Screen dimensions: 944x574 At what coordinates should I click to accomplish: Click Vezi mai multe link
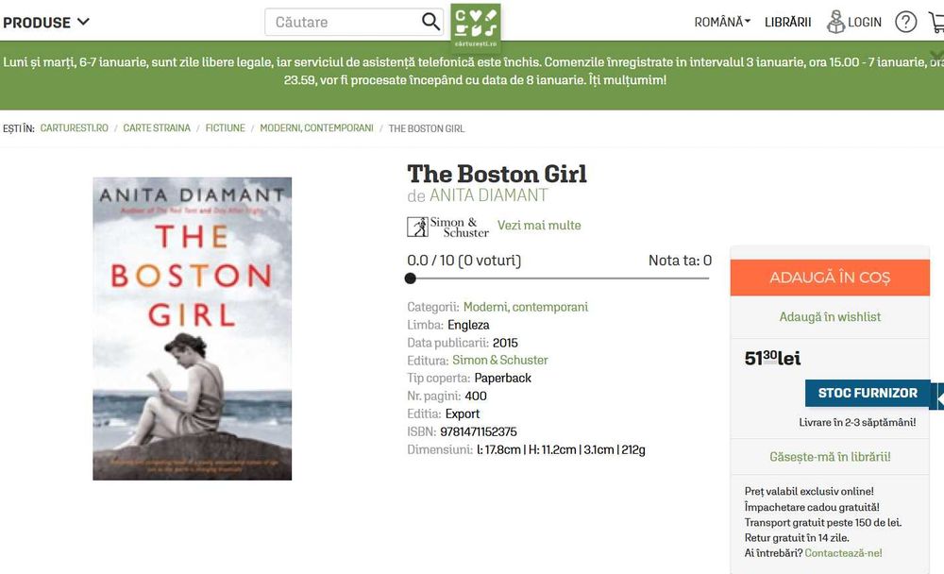(539, 226)
